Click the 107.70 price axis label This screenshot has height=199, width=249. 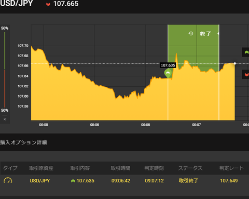pyautogui.click(x=23, y=46)
